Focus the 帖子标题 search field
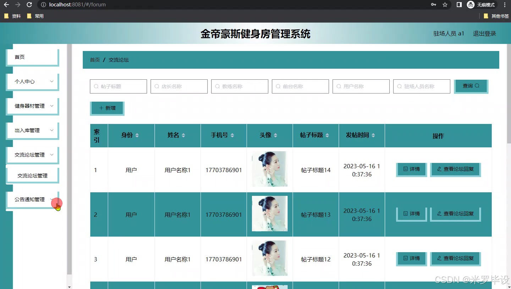The height and width of the screenshot is (289, 511). point(119,86)
